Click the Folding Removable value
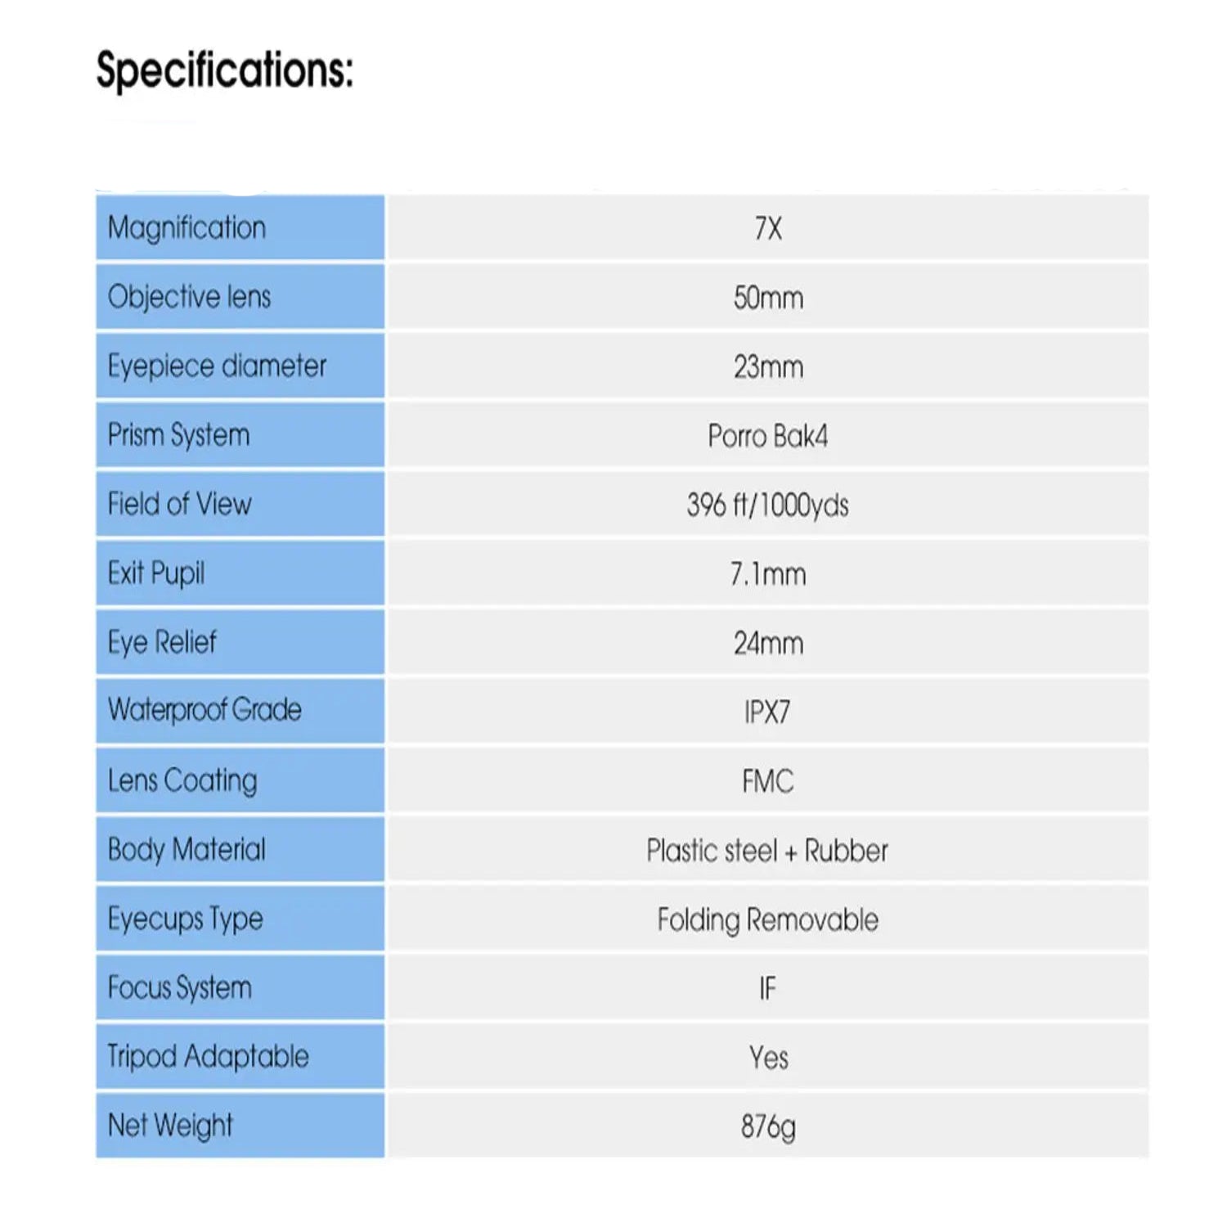This screenshot has height=1227, width=1227. (768, 920)
